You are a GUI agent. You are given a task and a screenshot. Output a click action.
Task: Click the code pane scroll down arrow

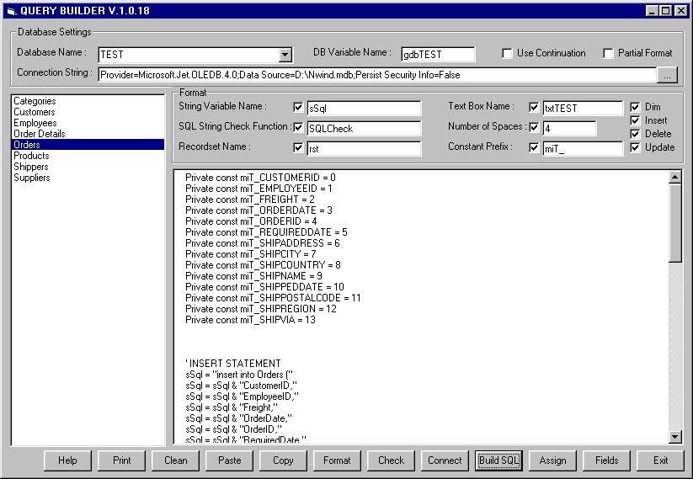click(x=675, y=437)
